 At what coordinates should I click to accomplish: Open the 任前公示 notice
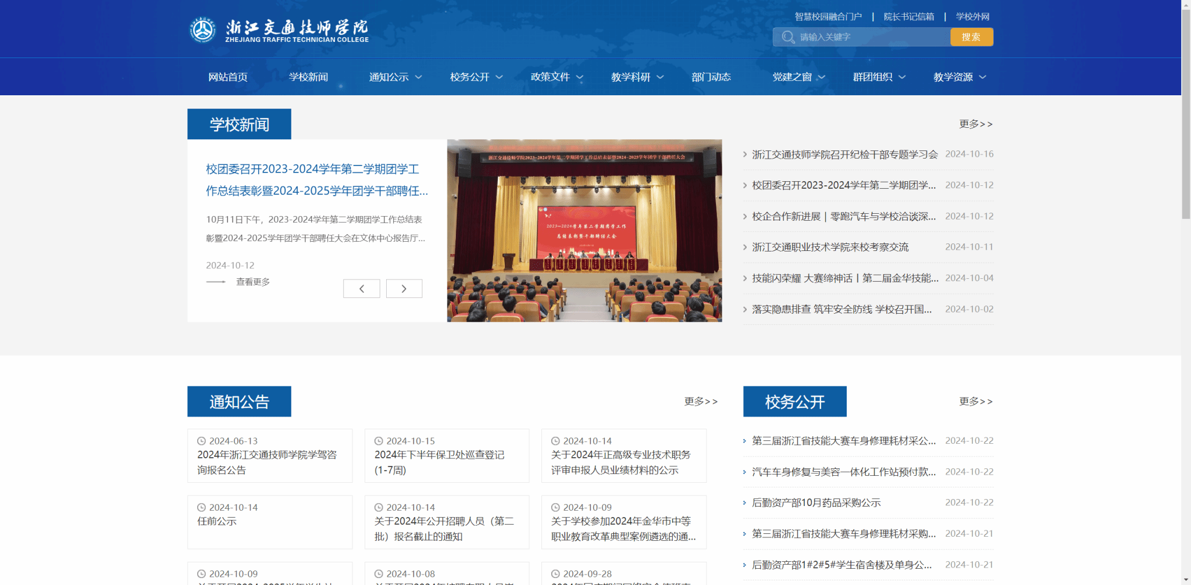[217, 522]
